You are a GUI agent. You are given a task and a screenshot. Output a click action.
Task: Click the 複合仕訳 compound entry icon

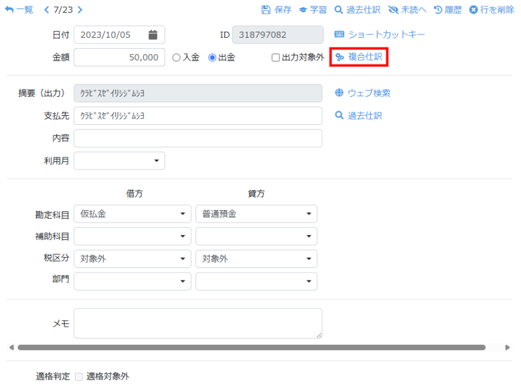(x=339, y=57)
